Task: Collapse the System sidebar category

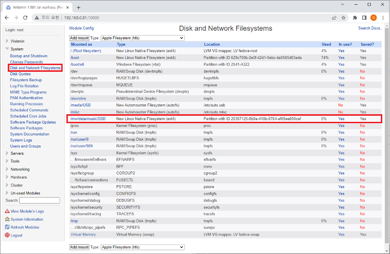Action: click(17, 49)
